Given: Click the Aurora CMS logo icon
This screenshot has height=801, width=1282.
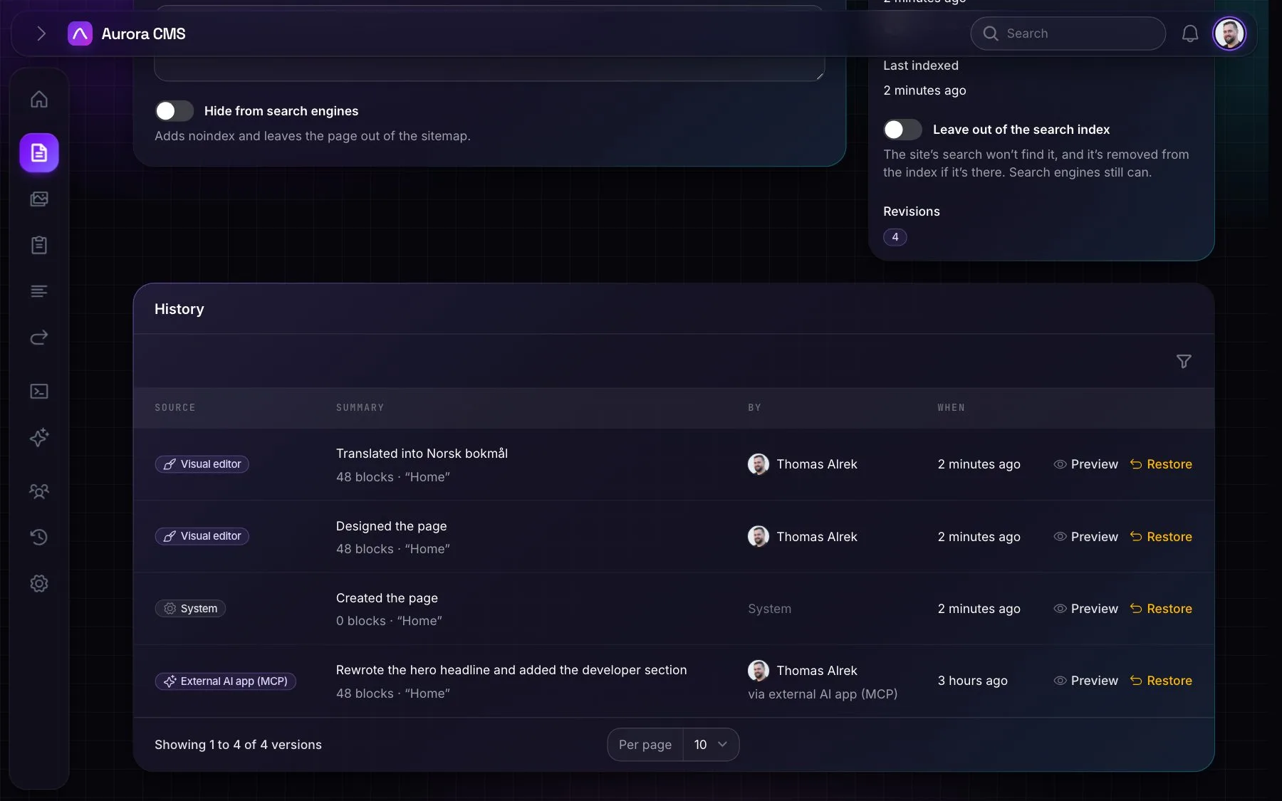Looking at the screenshot, I should (80, 33).
